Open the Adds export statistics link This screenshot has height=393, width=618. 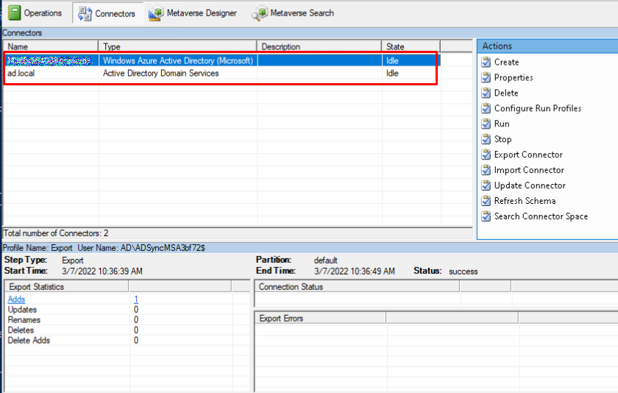(16, 300)
